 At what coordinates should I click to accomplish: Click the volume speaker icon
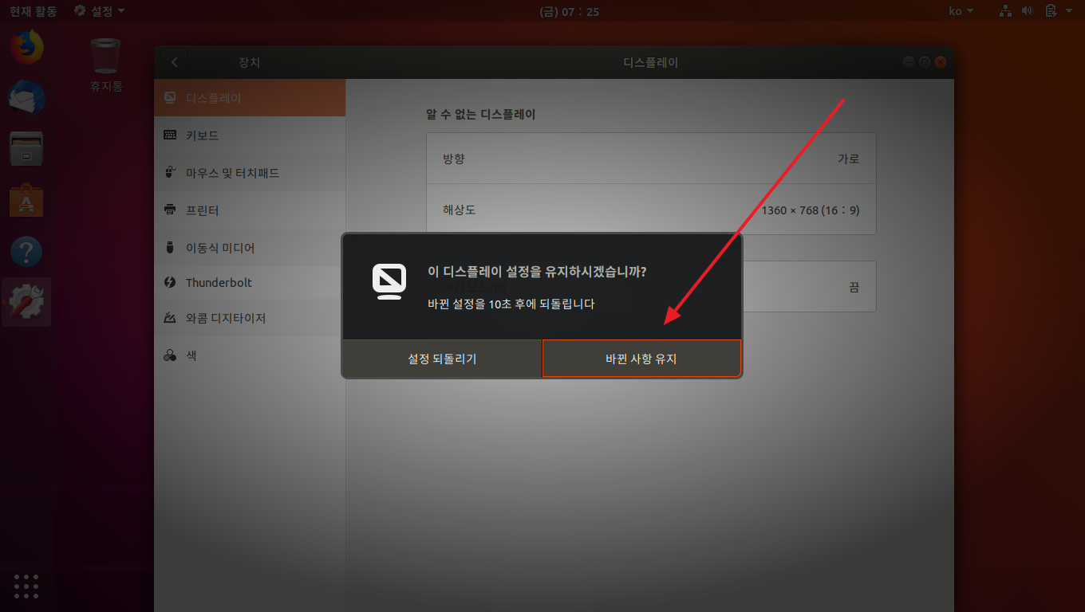click(x=1028, y=11)
